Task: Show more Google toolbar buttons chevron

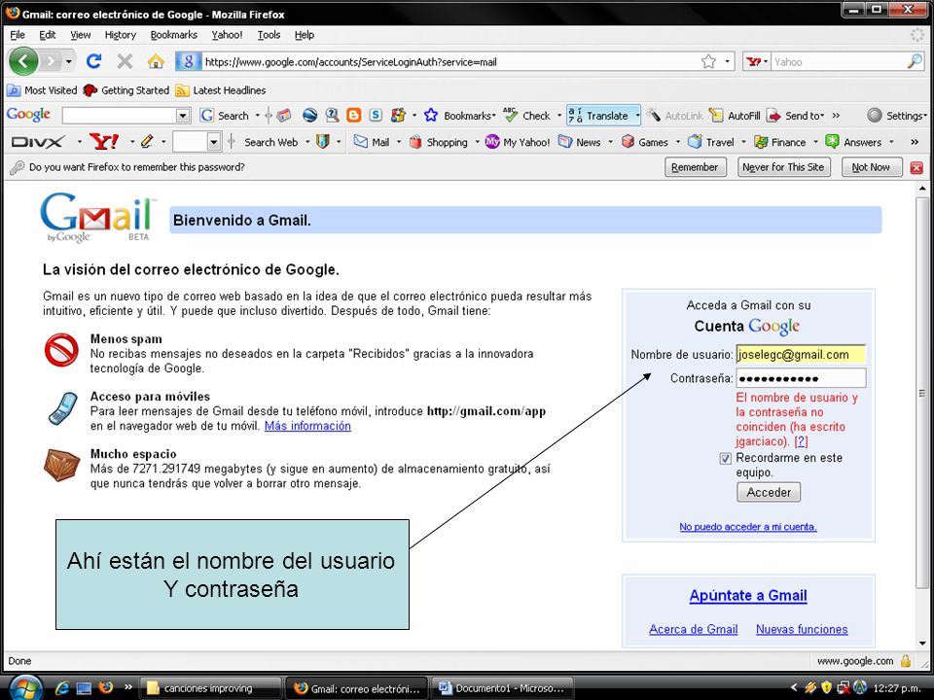Action: pos(837,116)
